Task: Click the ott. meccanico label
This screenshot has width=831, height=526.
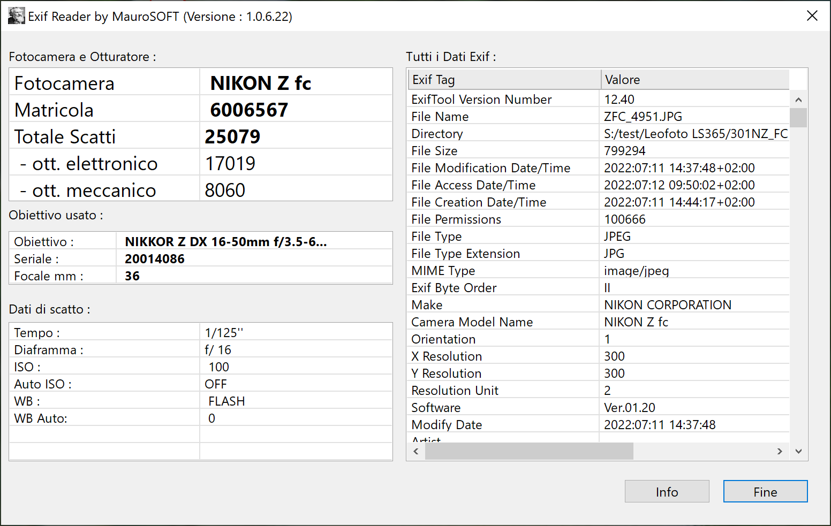Action: [x=87, y=190]
